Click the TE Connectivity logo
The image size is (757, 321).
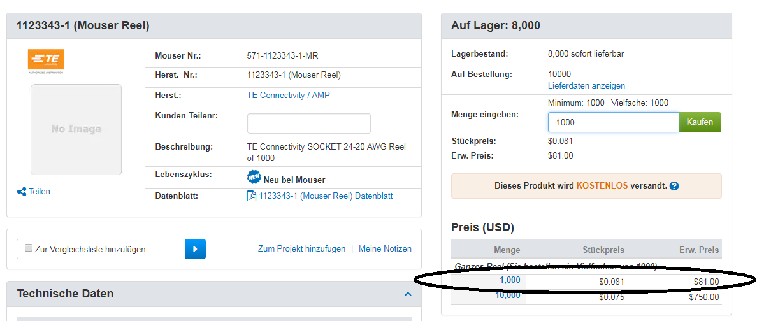(46, 61)
